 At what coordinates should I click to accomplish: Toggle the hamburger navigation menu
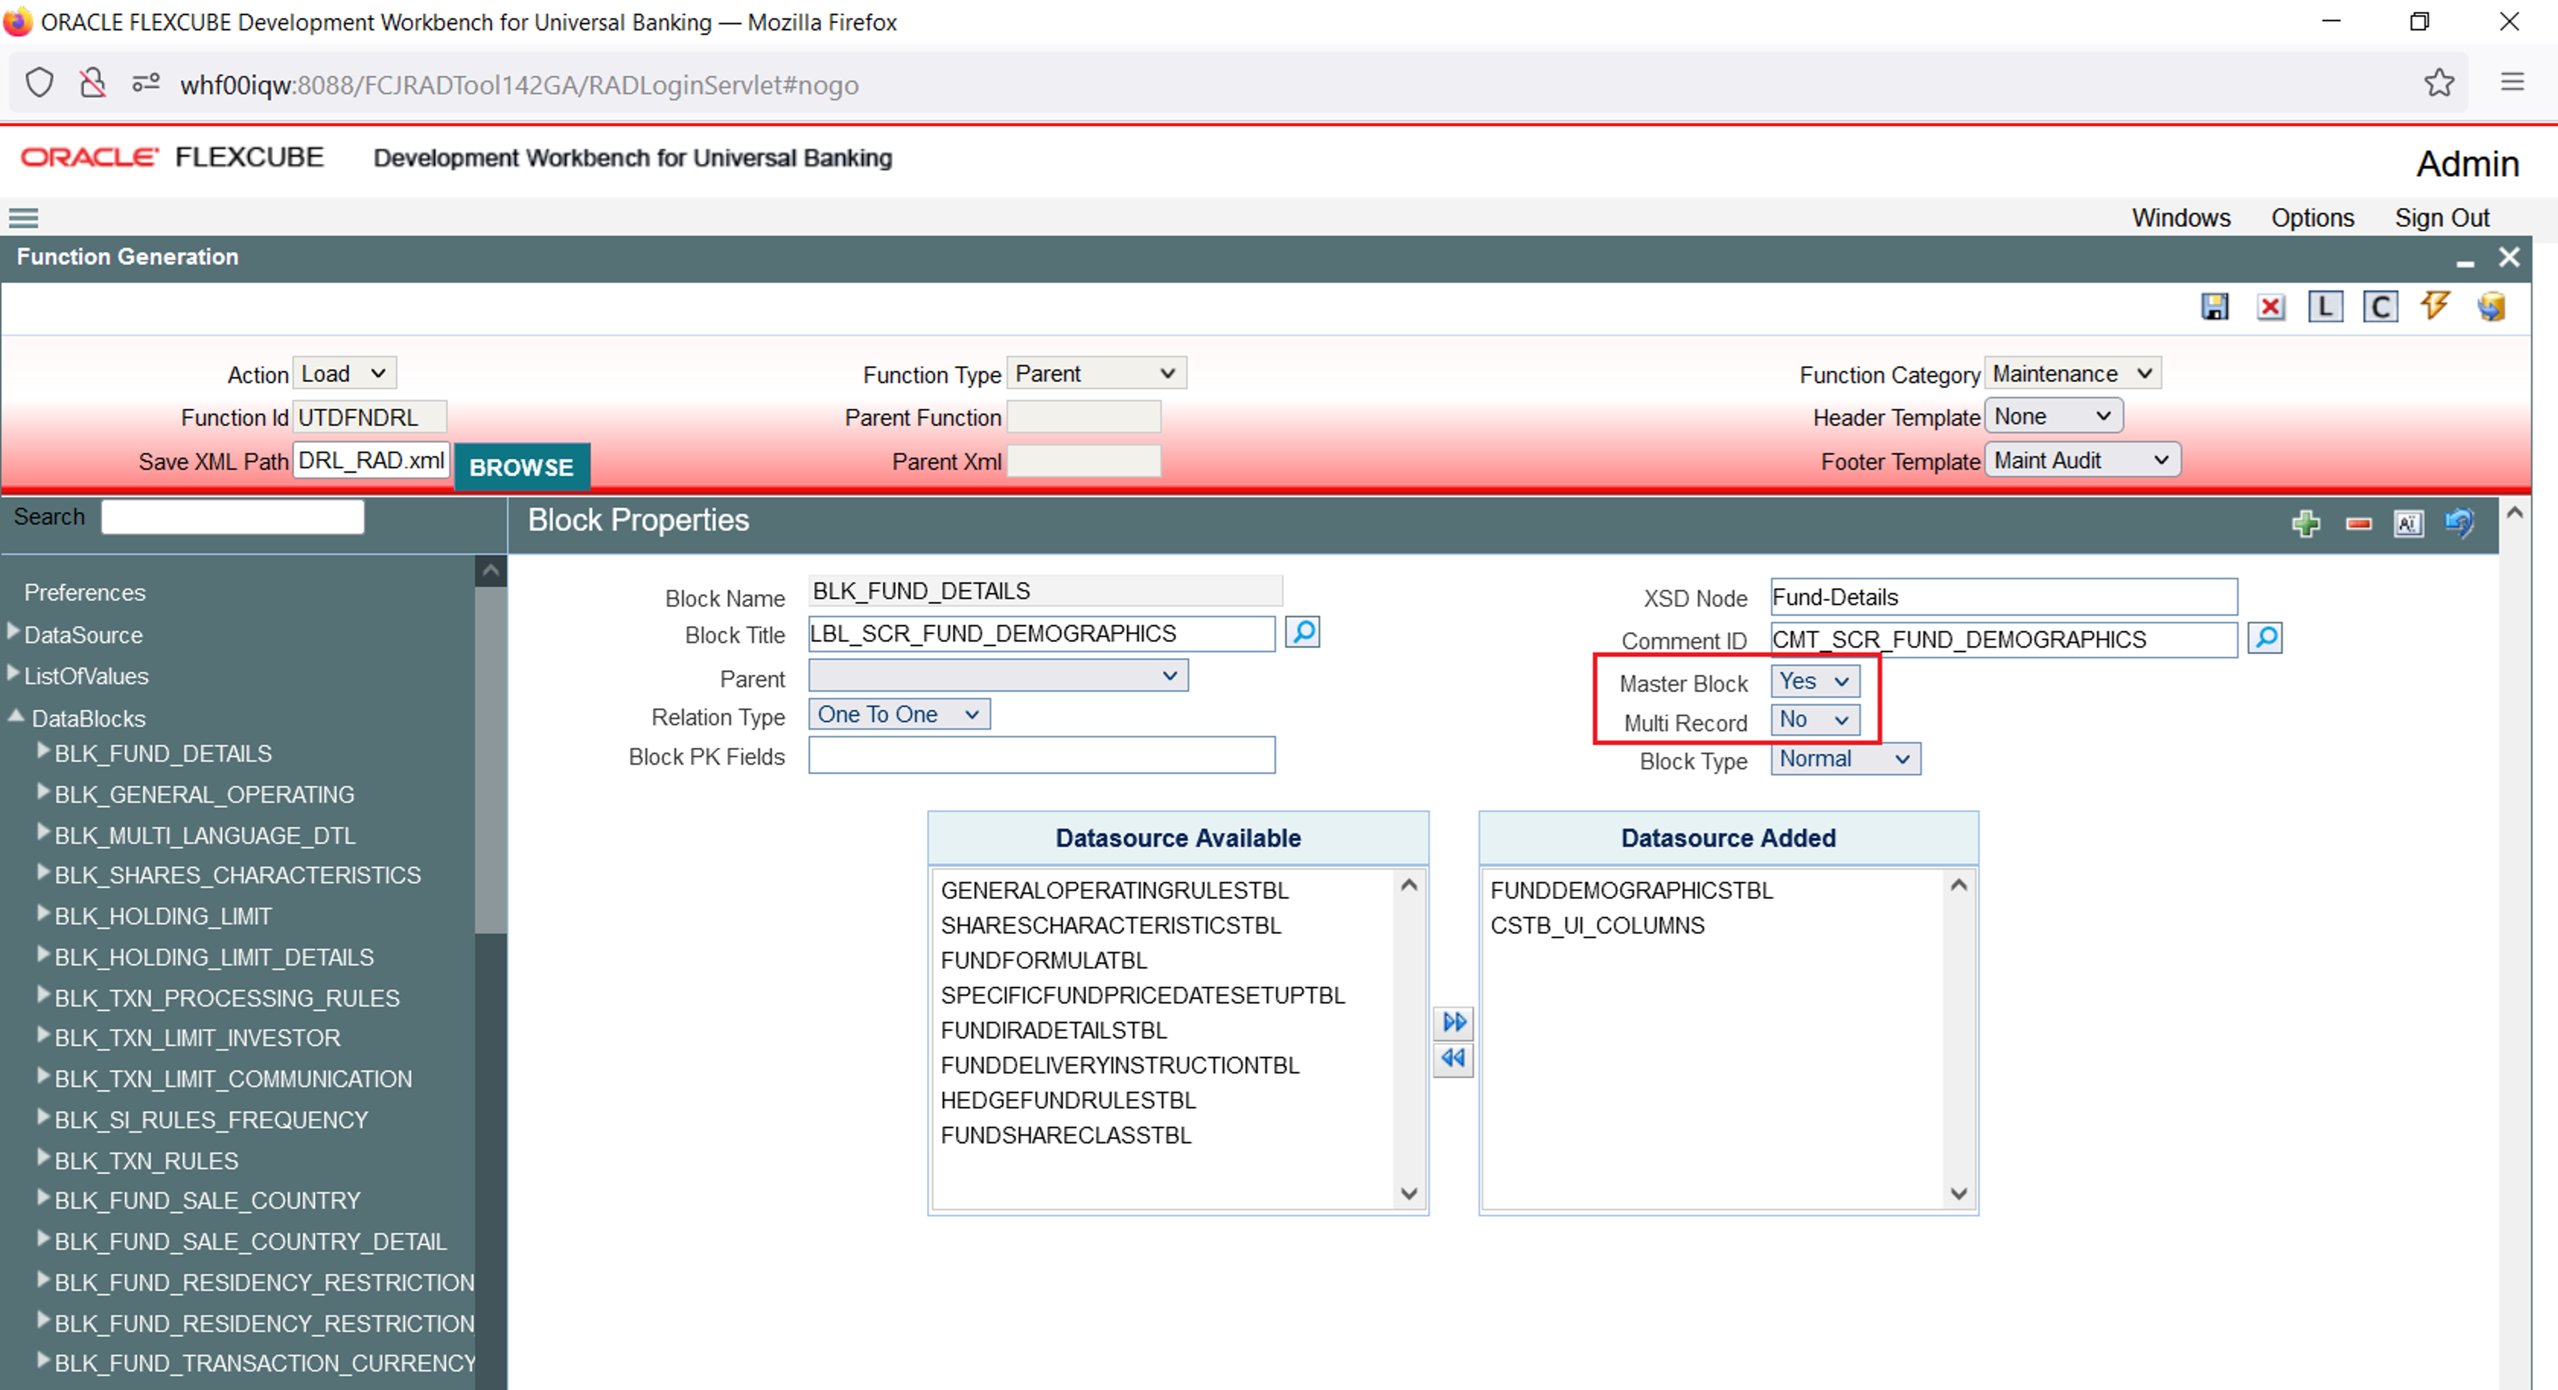(x=24, y=217)
